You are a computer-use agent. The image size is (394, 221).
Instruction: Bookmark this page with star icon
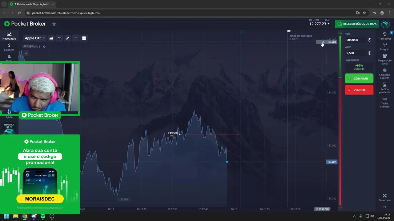(x=364, y=13)
